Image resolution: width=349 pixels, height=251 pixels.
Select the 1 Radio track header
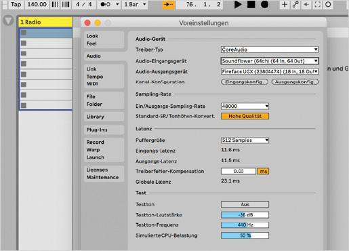pyautogui.click(x=45, y=22)
